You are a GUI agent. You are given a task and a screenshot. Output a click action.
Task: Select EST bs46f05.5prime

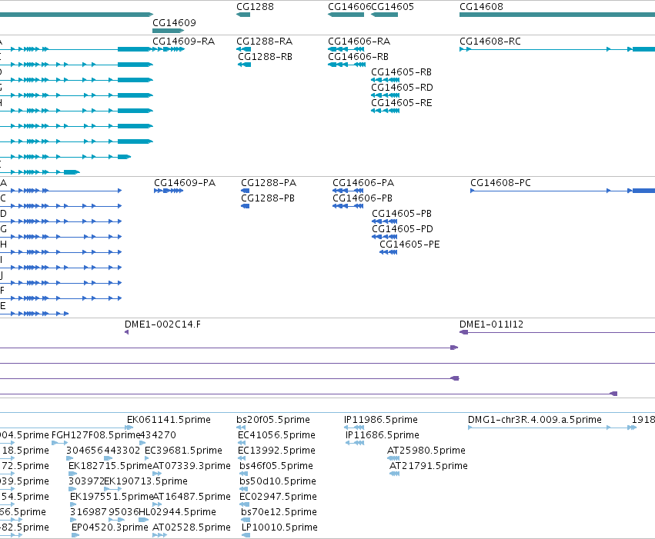point(276,466)
